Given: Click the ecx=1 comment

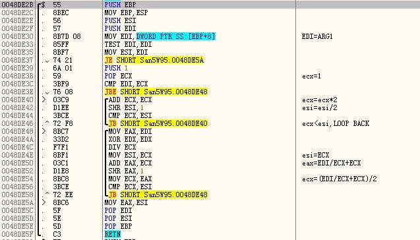Looking at the screenshot, I should point(311,76).
